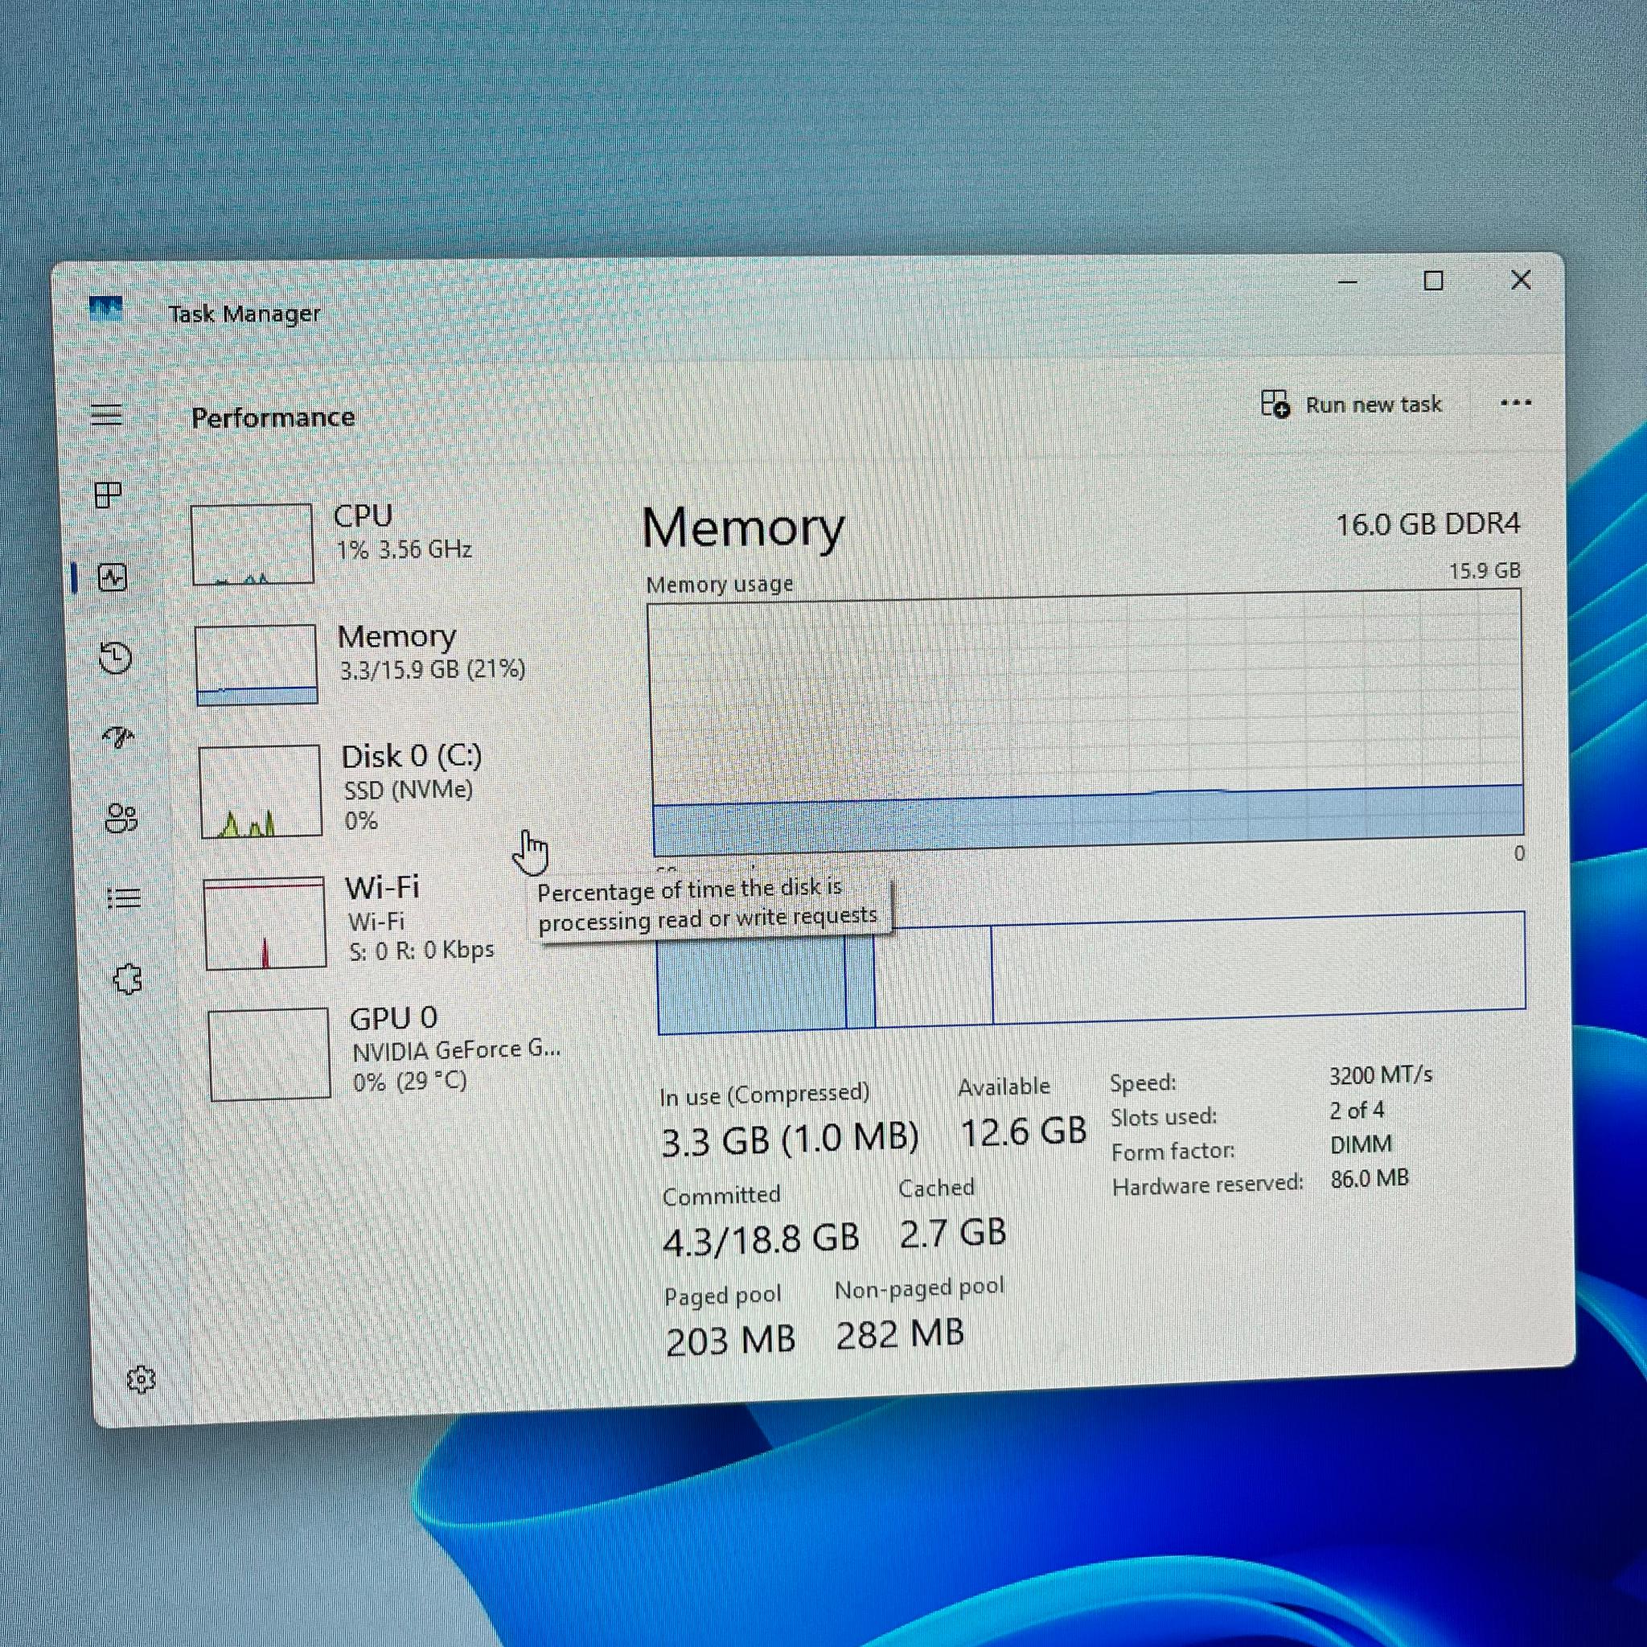Open the Services page icon

(x=128, y=979)
